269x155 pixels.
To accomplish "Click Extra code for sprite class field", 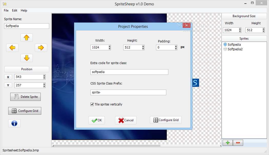I will click(129, 72).
